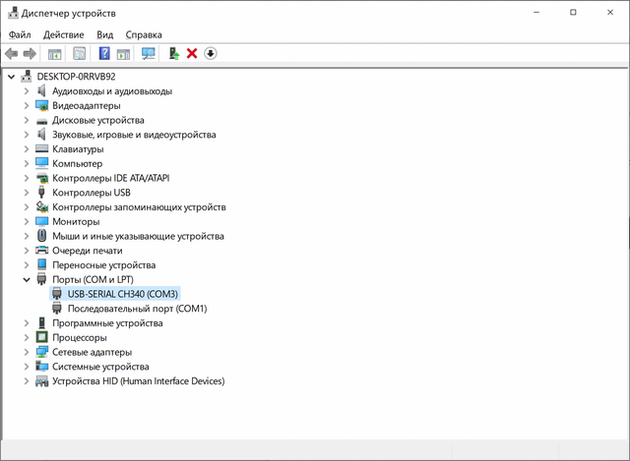Collapse the DESKTOP-0RRVB92 root node
Viewport: 630px width, 461px height.
[12, 77]
